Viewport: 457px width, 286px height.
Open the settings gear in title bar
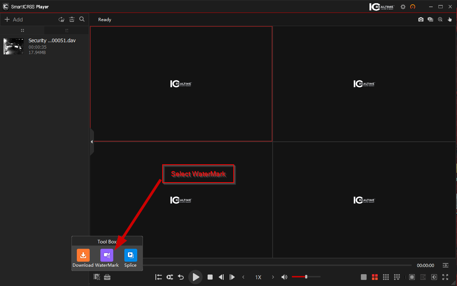(403, 6)
